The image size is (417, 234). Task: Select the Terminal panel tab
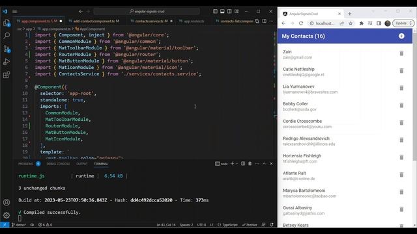tap(101, 164)
